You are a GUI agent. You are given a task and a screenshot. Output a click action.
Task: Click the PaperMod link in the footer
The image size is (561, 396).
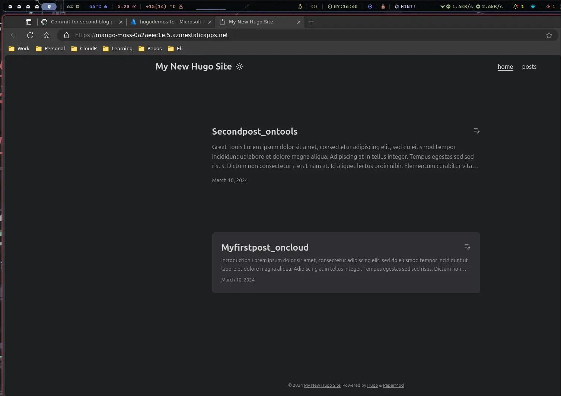pos(393,385)
